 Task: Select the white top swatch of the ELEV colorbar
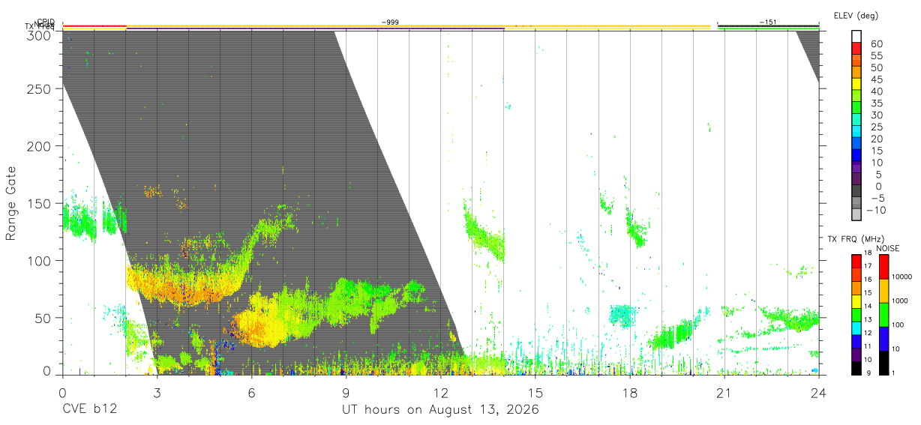click(x=856, y=36)
